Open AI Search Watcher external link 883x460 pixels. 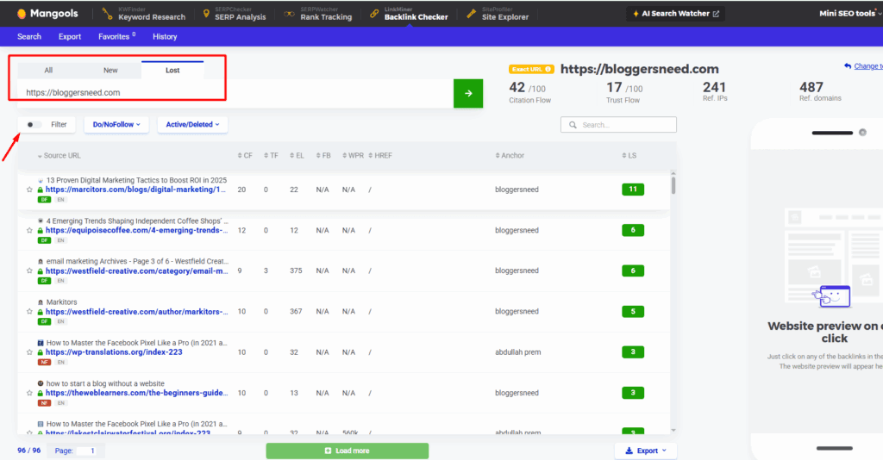pos(675,14)
